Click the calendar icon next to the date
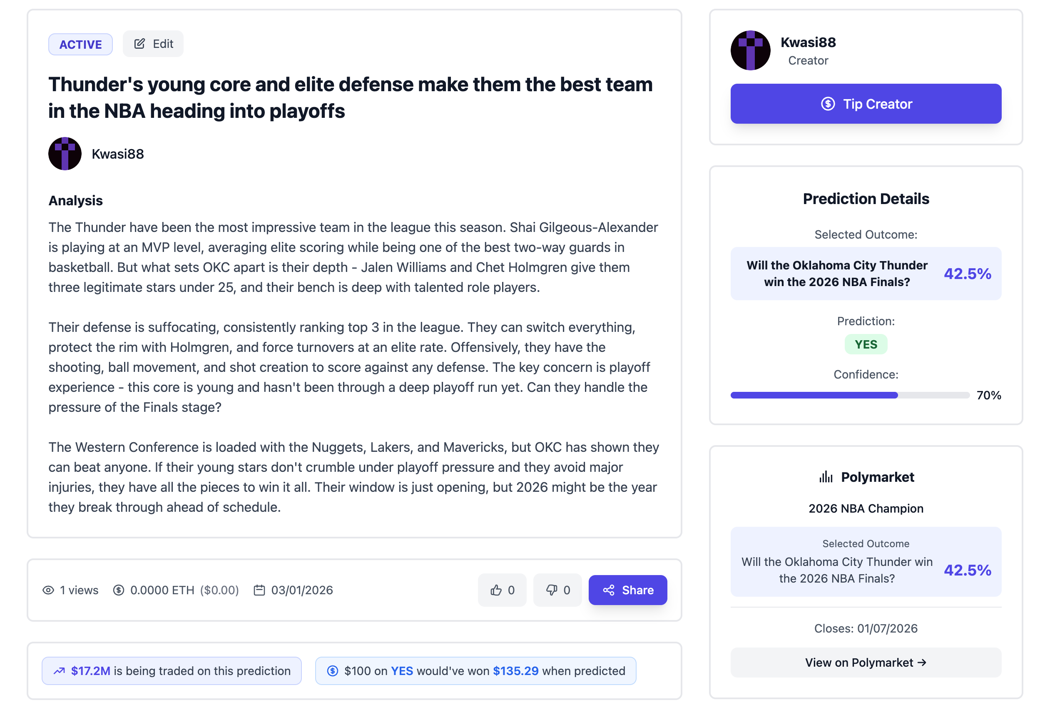The width and height of the screenshot is (1050, 710). coord(259,590)
